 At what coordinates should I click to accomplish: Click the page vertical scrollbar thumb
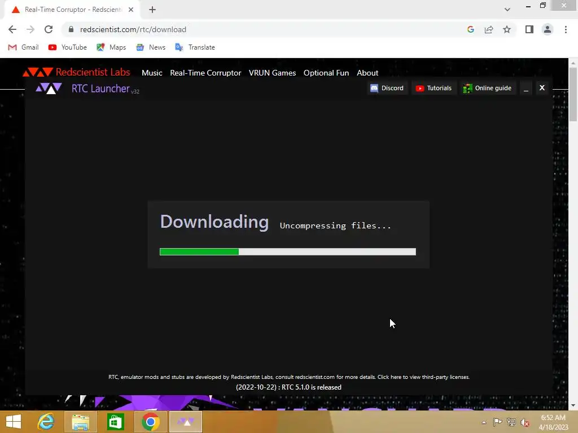pyautogui.click(x=573, y=95)
